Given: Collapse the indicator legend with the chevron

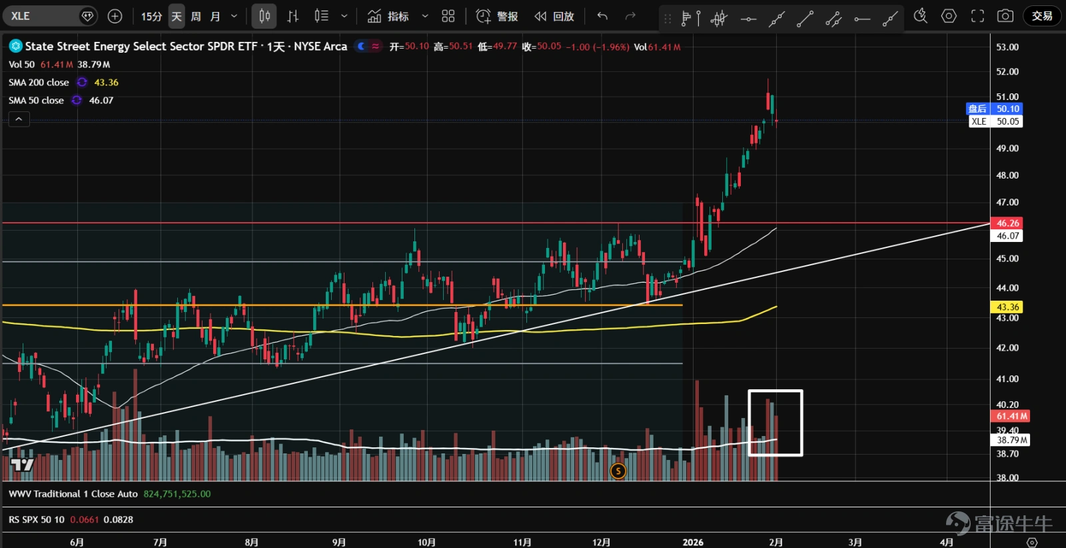Looking at the screenshot, I should click(x=19, y=119).
